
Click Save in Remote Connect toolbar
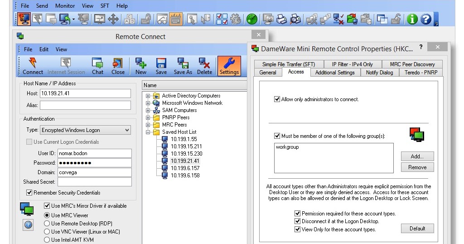click(x=161, y=66)
